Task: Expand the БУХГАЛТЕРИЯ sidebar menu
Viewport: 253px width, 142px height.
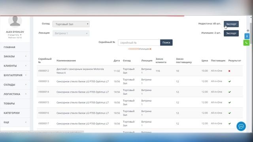Action: 15,75
